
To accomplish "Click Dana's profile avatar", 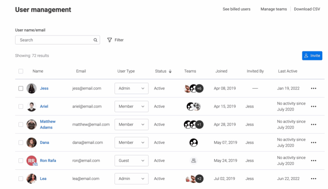I will point(32,143).
